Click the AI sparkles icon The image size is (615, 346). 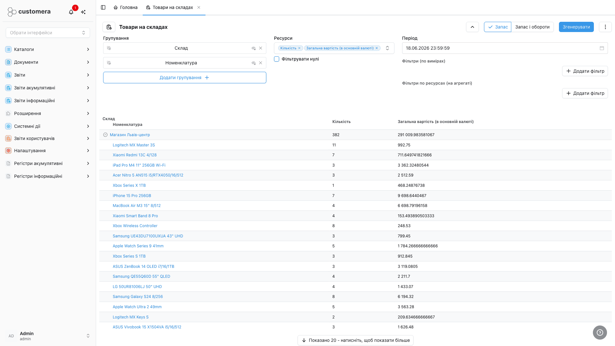(x=83, y=12)
